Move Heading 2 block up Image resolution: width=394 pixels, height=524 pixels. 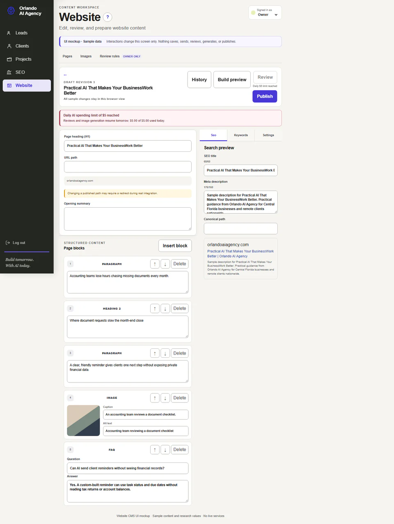(x=155, y=309)
